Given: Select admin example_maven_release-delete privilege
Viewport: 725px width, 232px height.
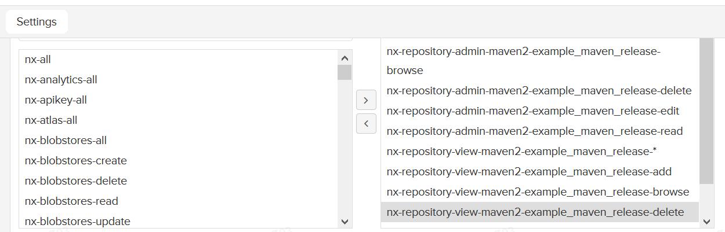Looking at the screenshot, I should coord(540,91).
